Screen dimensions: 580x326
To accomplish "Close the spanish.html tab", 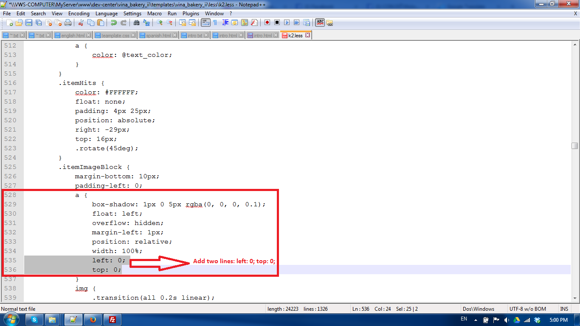I will (x=175, y=36).
